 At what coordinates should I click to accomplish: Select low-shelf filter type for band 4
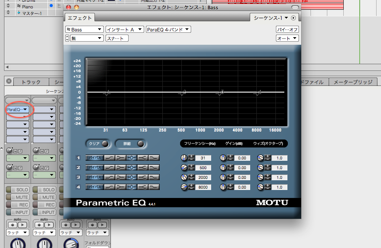click(x=110, y=187)
